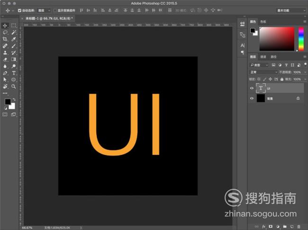The image size is (308, 230).
Task: Select the Horizontal Type tool
Action: click(x=14, y=73)
